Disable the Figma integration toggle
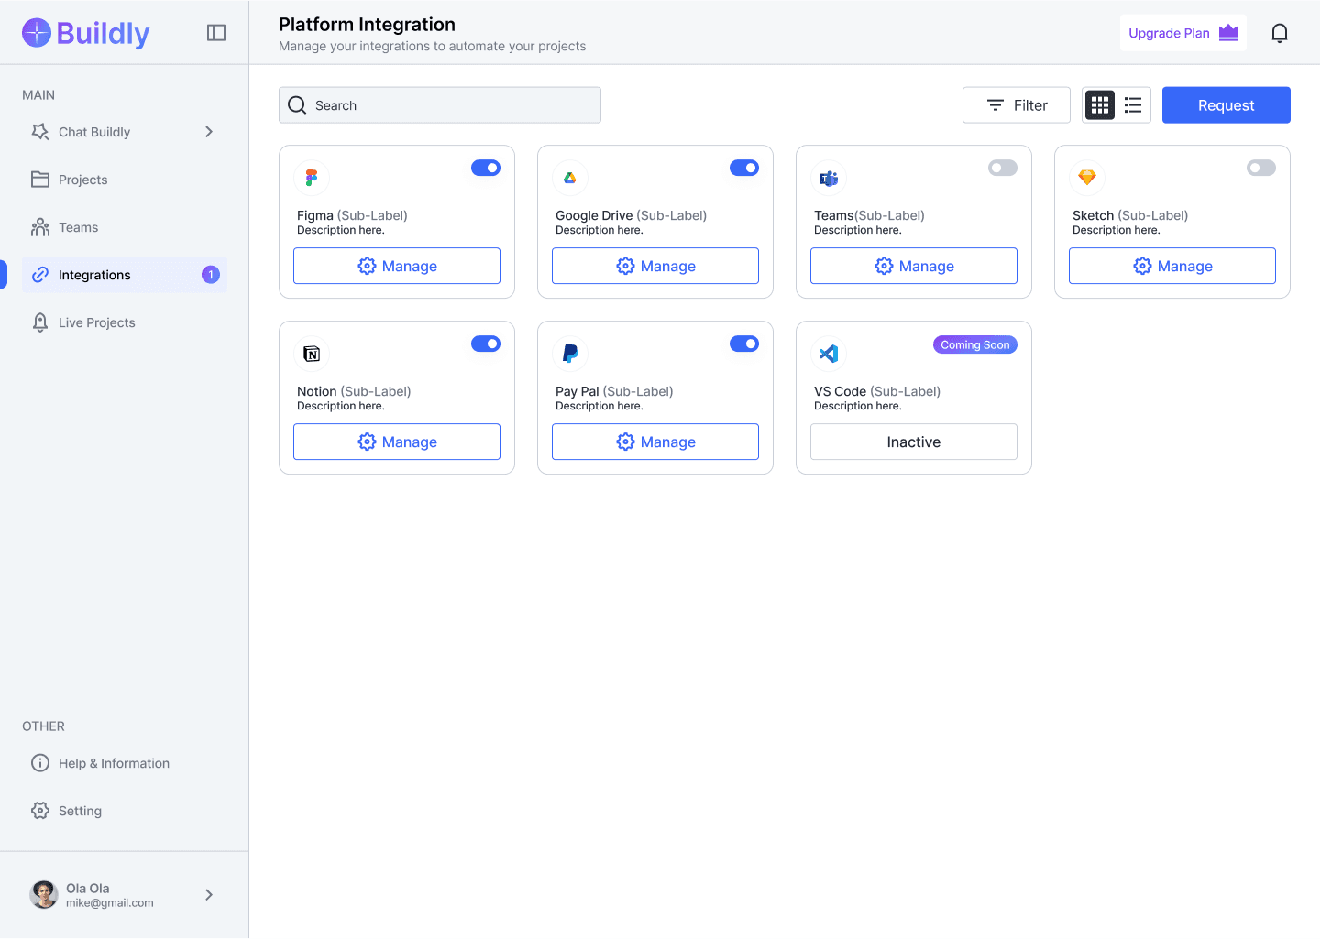This screenshot has width=1320, height=939. (x=486, y=168)
